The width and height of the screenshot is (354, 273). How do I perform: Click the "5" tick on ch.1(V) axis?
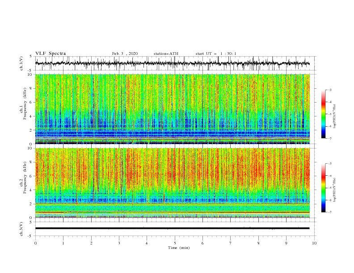(x=31, y=56)
